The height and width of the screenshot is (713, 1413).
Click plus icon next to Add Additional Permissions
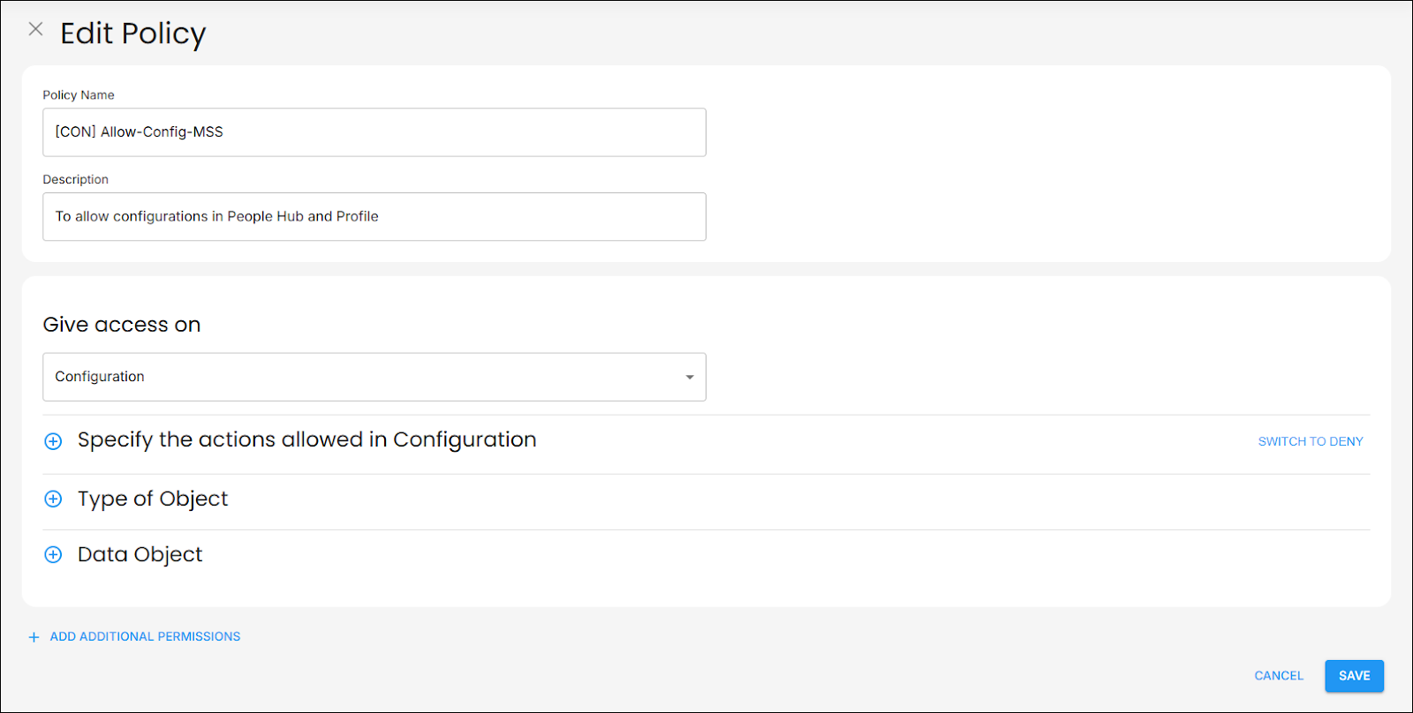pos(34,637)
